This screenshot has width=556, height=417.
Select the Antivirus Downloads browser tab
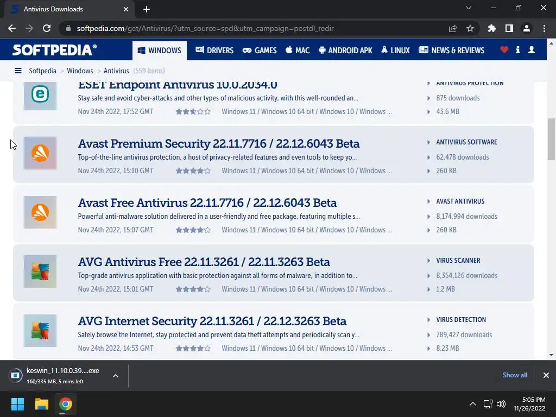(69, 9)
